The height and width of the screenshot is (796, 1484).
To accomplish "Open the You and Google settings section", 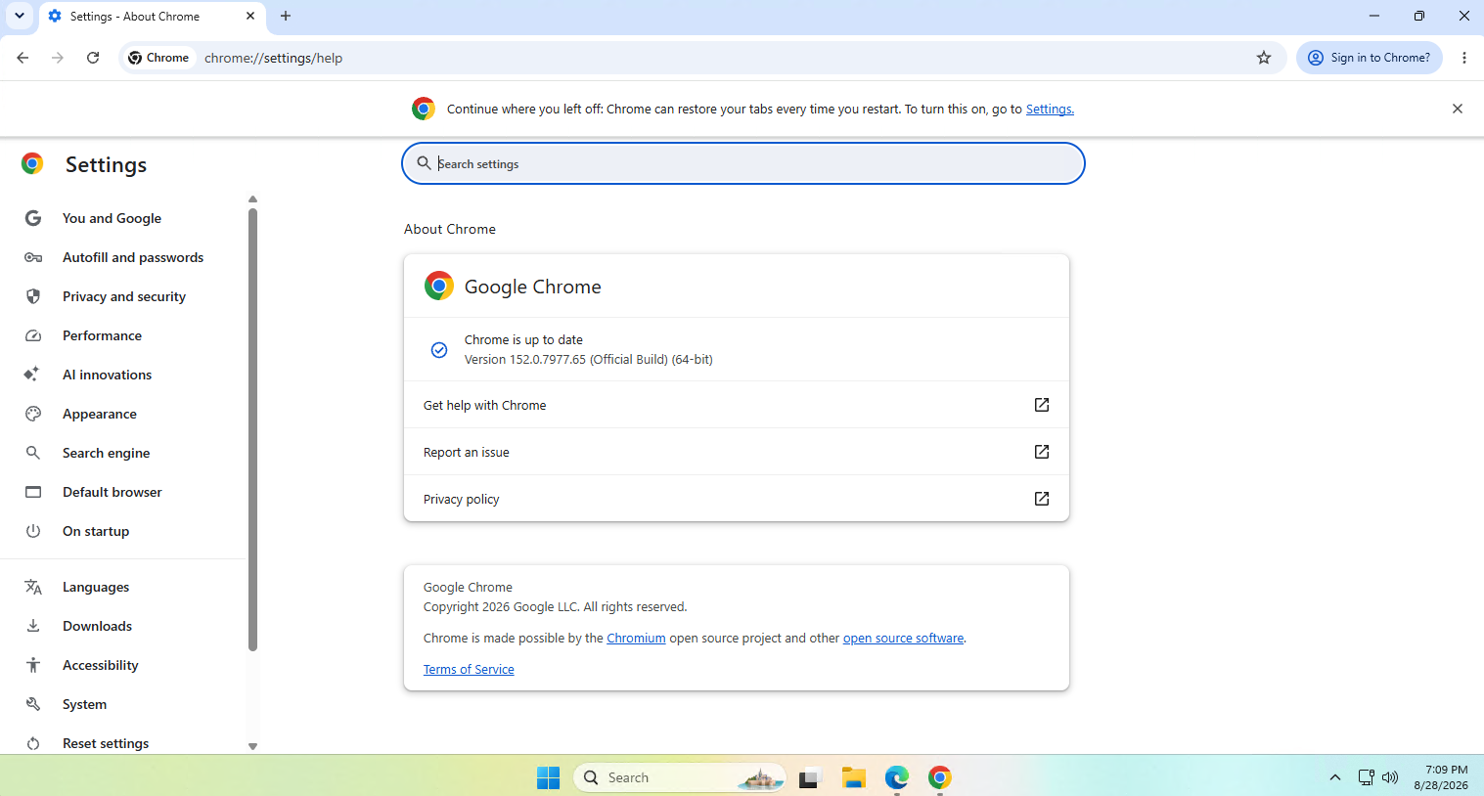I will tap(112, 218).
